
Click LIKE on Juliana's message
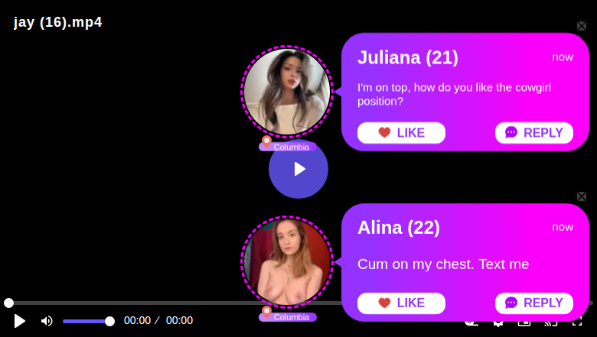401,133
